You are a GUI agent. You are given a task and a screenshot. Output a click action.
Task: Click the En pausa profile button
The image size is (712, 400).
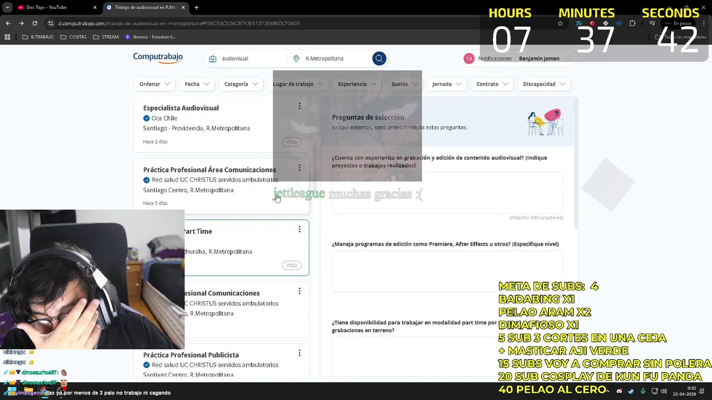pos(679,23)
